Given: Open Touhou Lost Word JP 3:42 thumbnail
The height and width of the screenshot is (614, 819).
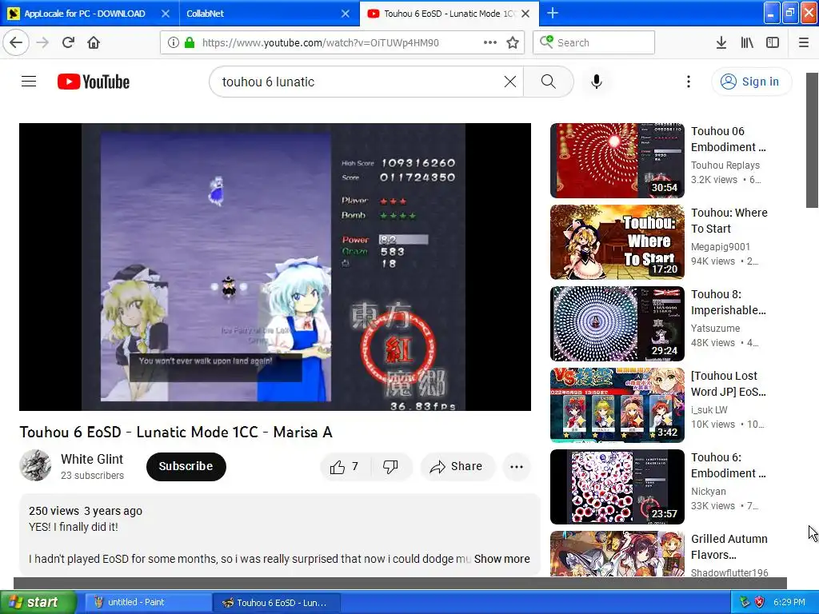Looking at the screenshot, I should coord(617,405).
